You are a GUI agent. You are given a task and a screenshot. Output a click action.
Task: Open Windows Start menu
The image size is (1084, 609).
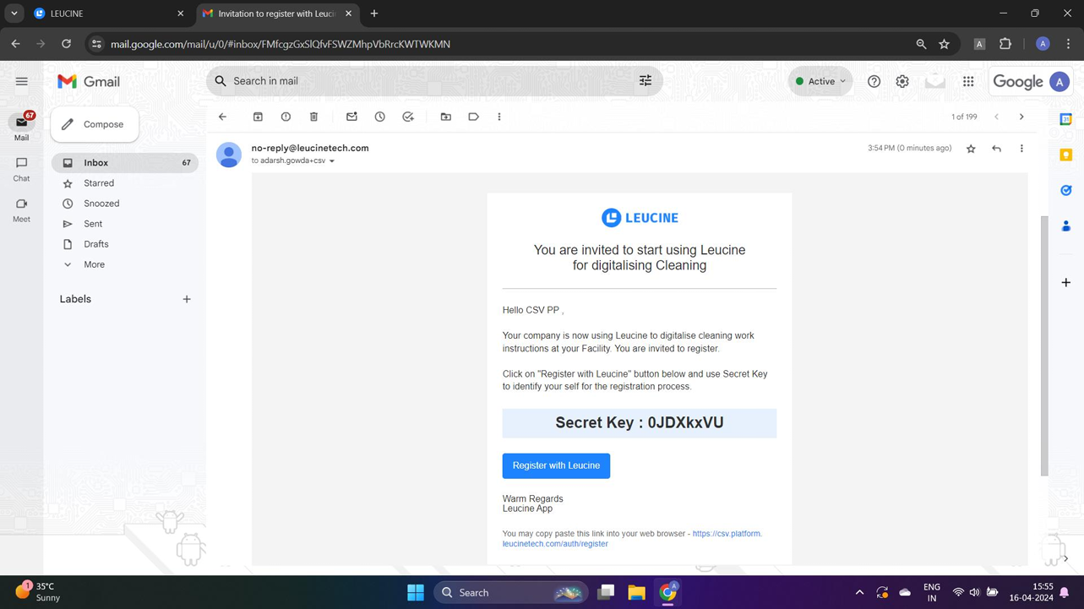pyautogui.click(x=416, y=592)
